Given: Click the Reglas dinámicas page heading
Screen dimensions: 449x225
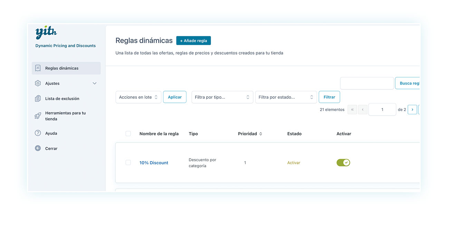Looking at the screenshot, I should point(144,40).
